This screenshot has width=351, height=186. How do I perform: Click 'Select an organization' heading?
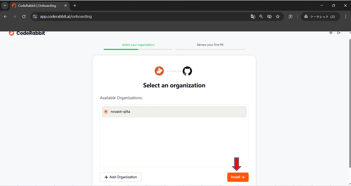174,85
